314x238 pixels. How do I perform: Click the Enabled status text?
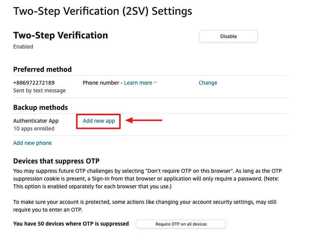(x=23, y=47)
